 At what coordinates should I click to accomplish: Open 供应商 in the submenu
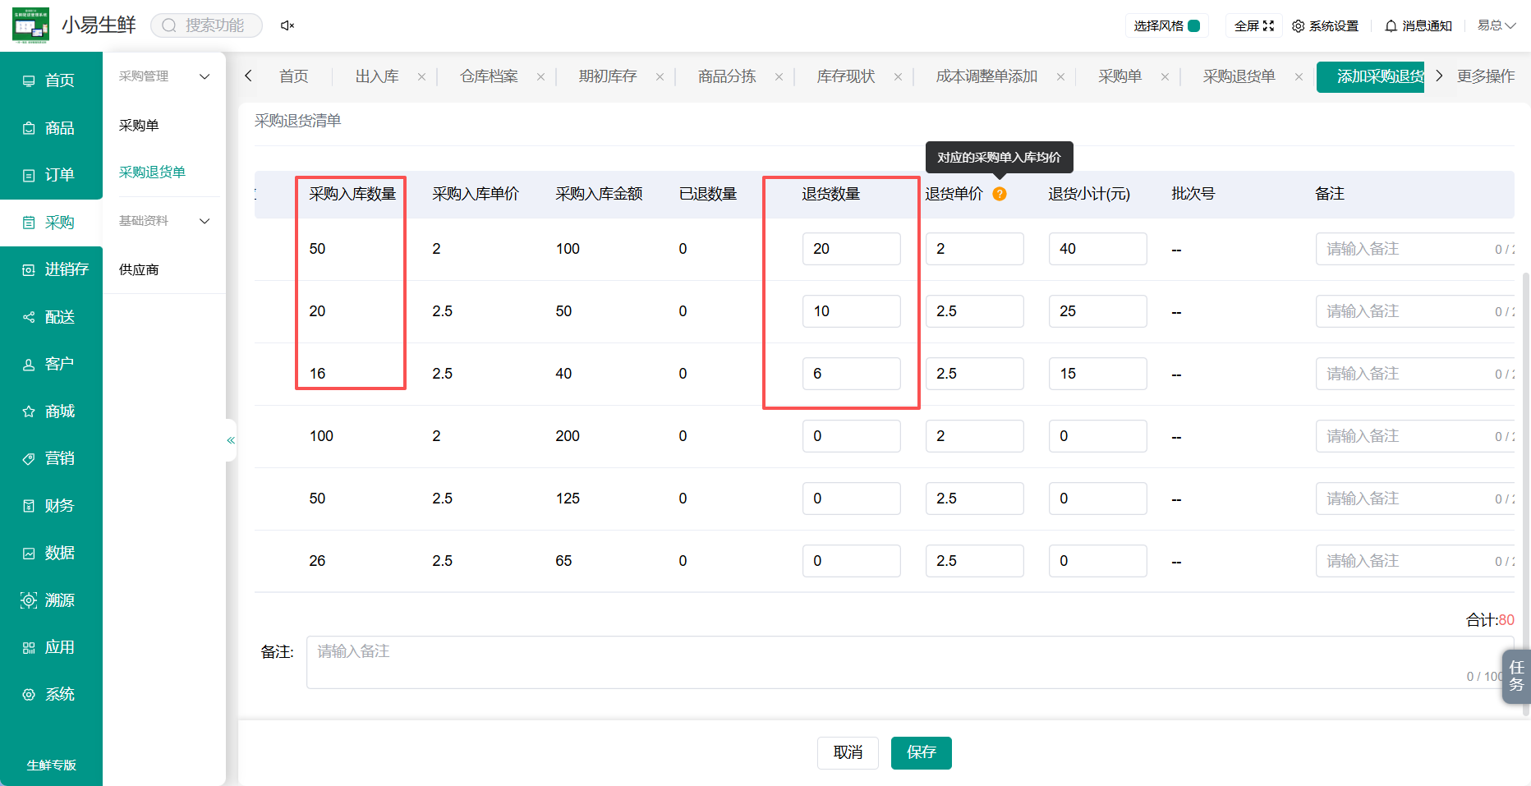(139, 270)
